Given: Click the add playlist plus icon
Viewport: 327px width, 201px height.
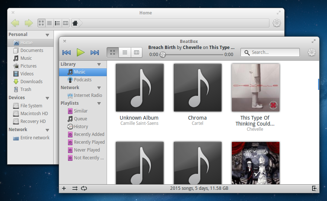Looking at the screenshot, I should (x=64, y=188).
